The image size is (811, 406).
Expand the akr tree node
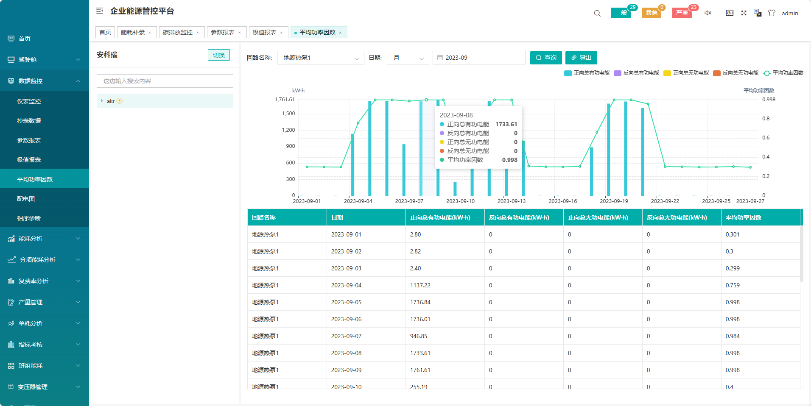pyautogui.click(x=102, y=101)
